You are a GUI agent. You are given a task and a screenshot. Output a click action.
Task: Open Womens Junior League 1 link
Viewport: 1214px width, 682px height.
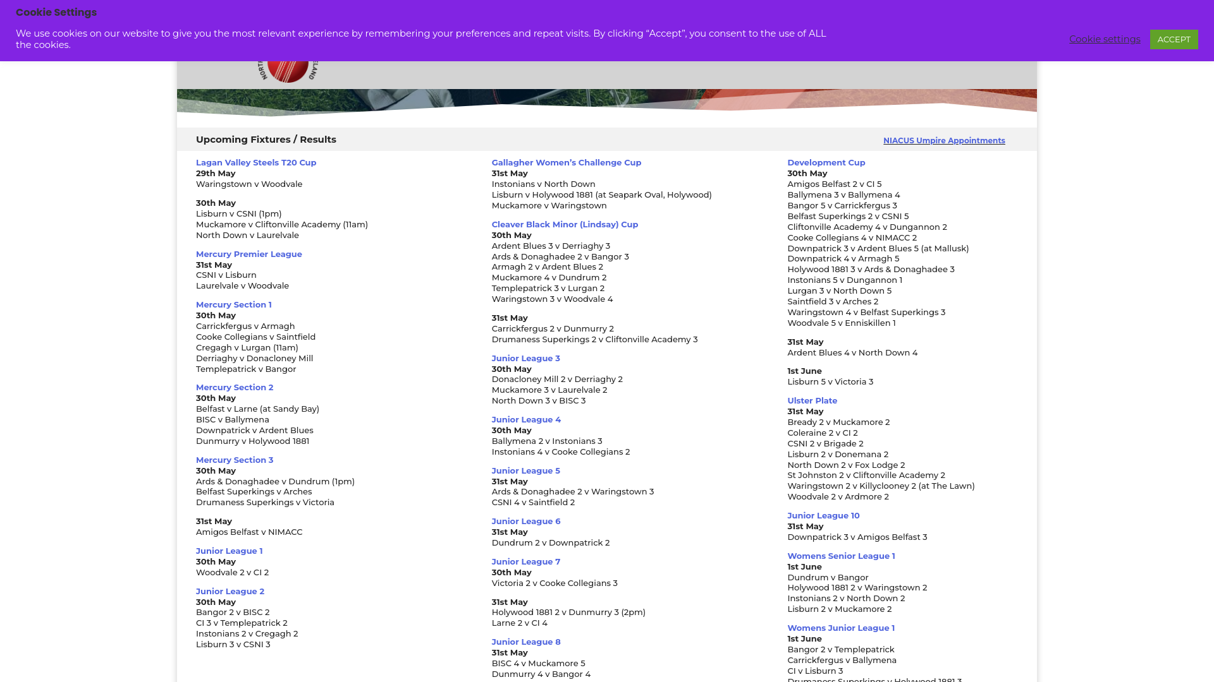pos(841,628)
